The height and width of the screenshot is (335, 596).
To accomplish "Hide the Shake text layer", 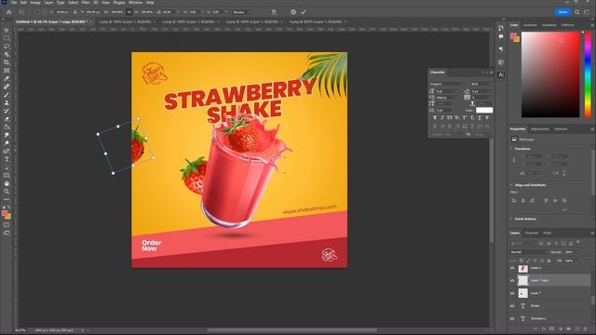I will tap(512, 306).
